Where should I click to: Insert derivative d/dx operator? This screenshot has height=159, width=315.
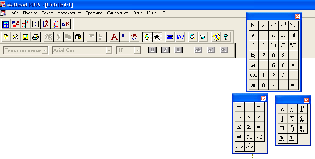283,109
